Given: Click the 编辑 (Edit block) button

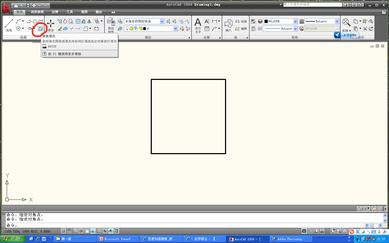Looking at the screenshot, I should click(x=241, y=29).
